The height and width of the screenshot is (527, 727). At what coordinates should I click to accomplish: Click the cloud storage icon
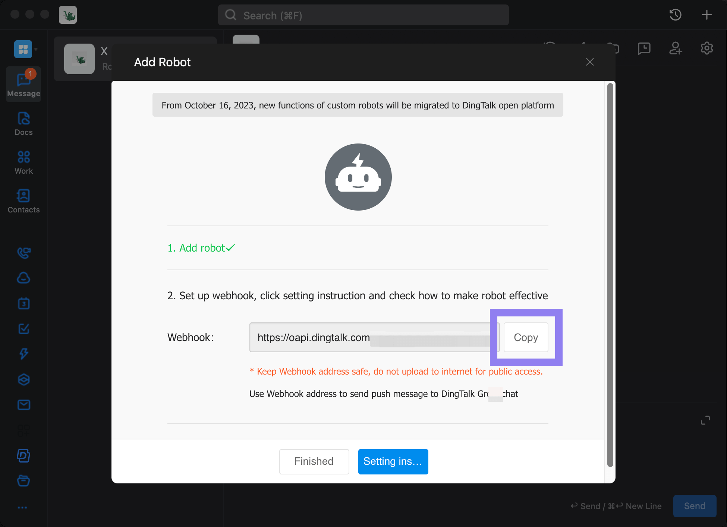tap(24, 277)
